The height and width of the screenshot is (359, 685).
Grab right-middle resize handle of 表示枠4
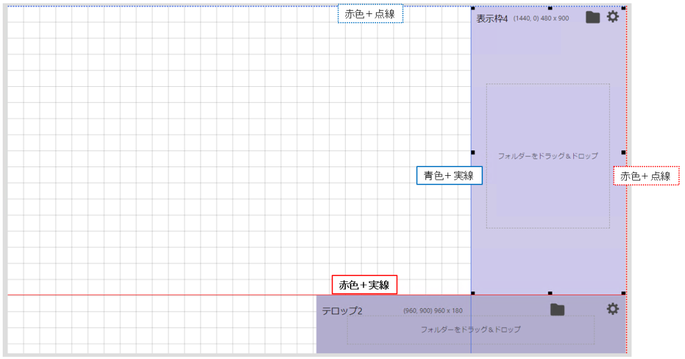pos(623,152)
